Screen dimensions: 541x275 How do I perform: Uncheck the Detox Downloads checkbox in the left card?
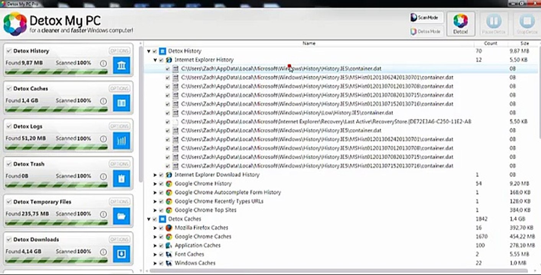(x=9, y=239)
